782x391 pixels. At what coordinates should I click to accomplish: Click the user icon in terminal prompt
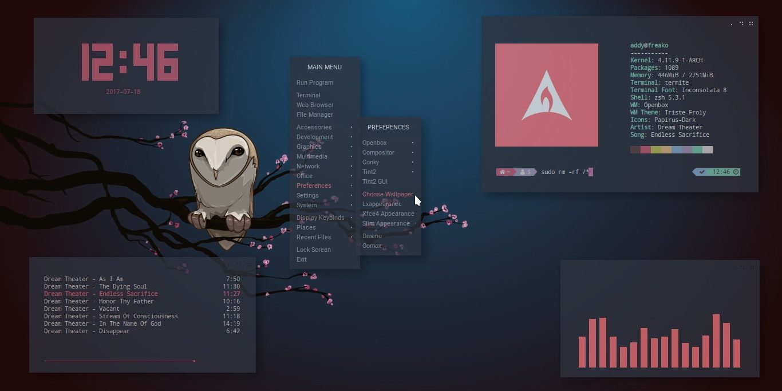click(x=523, y=172)
